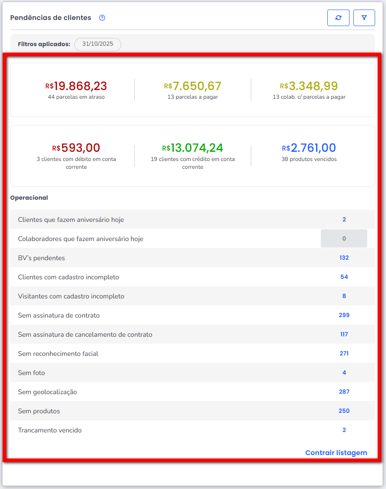Click the R$3.348,99 collaborators installments value
The image size is (386, 489).
coord(309,86)
